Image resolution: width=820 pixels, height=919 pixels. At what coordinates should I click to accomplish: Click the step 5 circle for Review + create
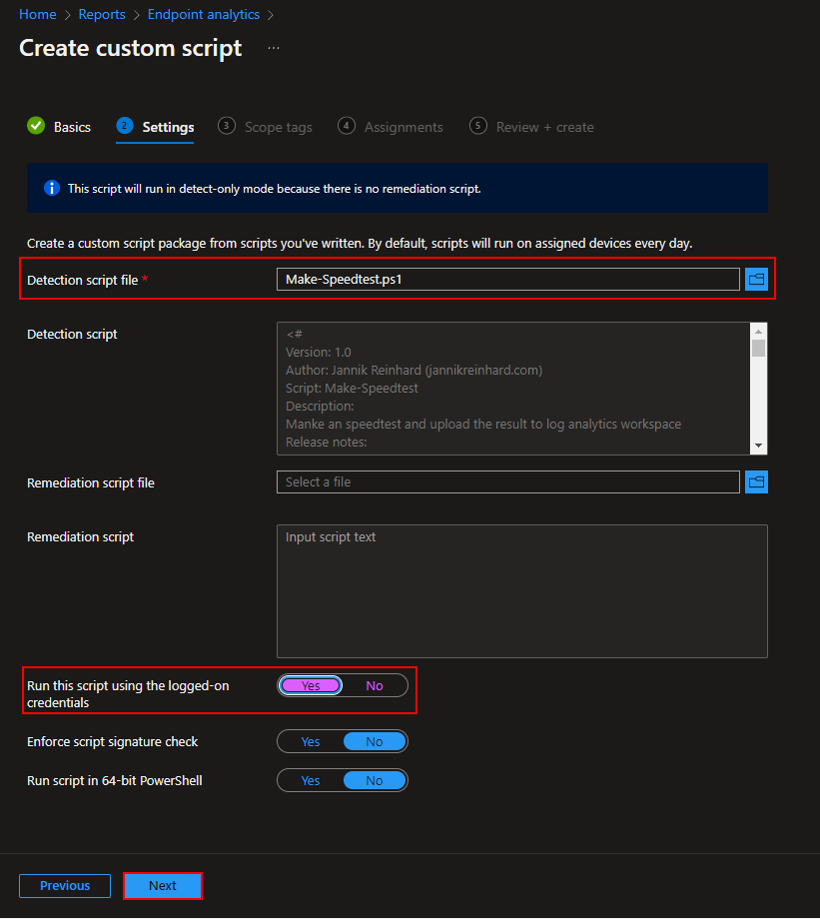pos(478,126)
